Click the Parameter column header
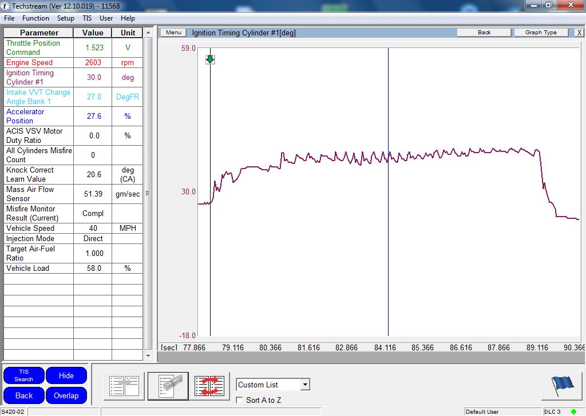 click(x=39, y=33)
